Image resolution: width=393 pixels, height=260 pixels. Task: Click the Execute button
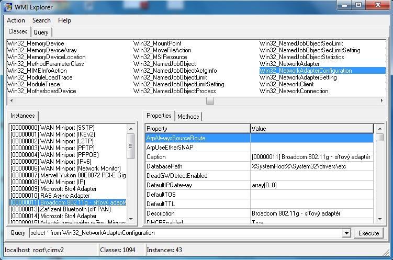369,233
